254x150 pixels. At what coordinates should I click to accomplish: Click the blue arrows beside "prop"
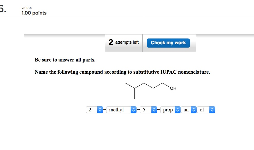pos(177,110)
